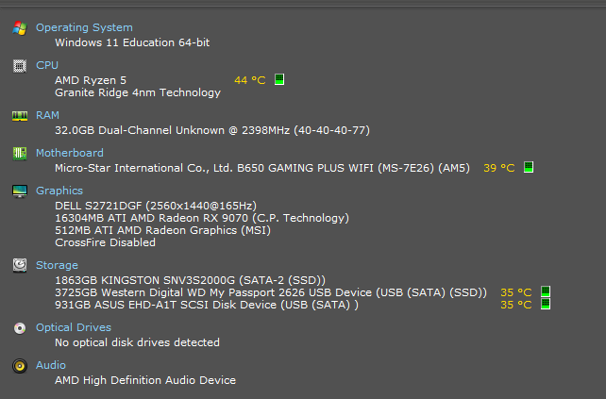This screenshot has width=606, height=399.
Task: Open the Operating System section link
Action: 84,27
